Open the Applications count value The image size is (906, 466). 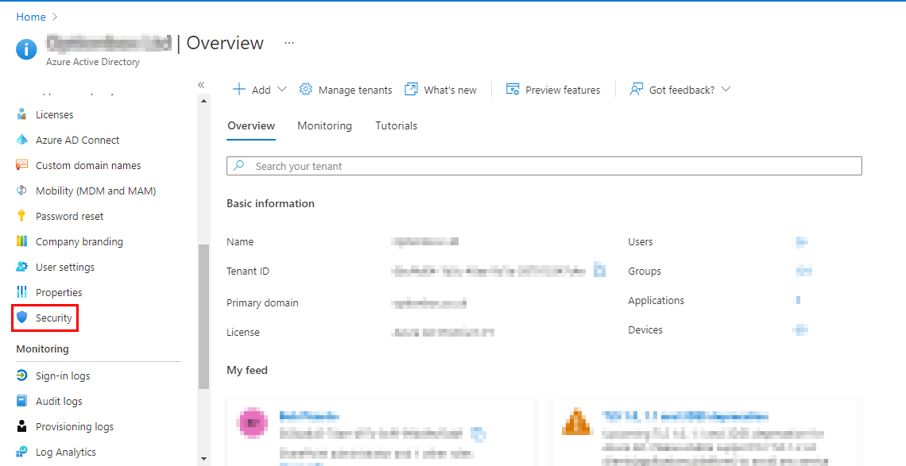[x=798, y=300]
